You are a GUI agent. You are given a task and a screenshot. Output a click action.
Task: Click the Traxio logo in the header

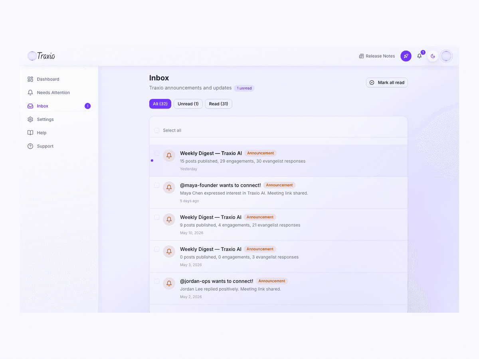[41, 56]
